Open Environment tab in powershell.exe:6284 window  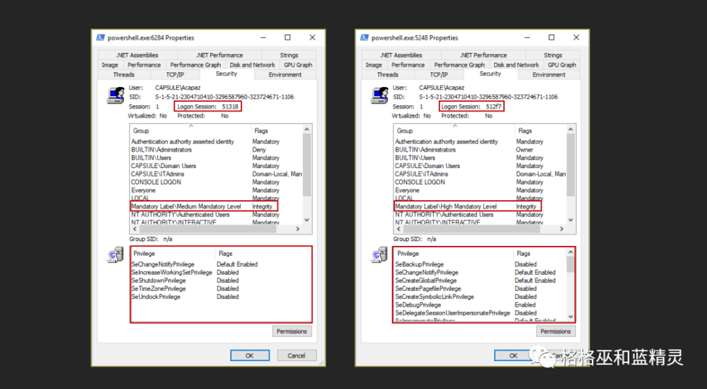(x=285, y=75)
